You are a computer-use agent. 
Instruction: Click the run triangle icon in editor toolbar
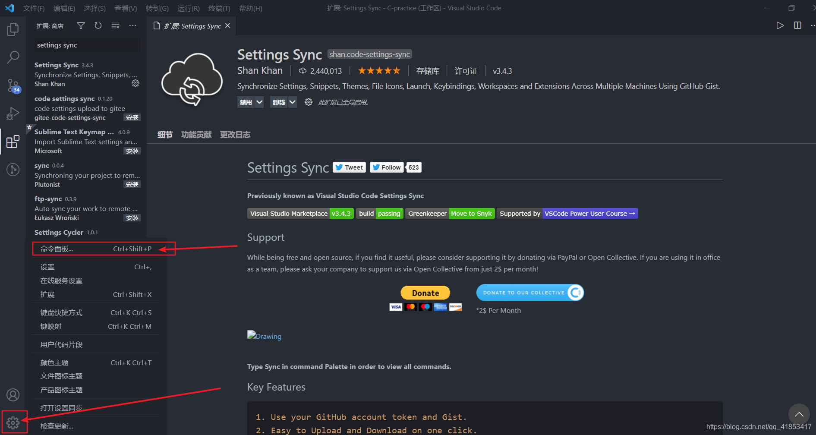[780, 25]
